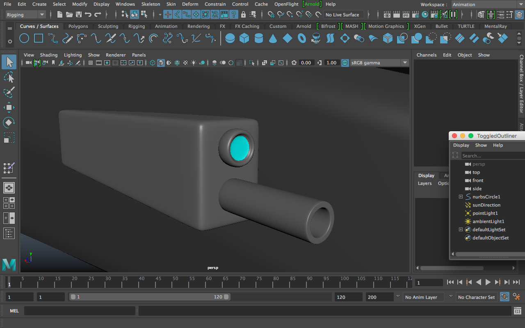This screenshot has height=328, width=525.
Task: Click the New scene icon
Action: (x=60, y=15)
